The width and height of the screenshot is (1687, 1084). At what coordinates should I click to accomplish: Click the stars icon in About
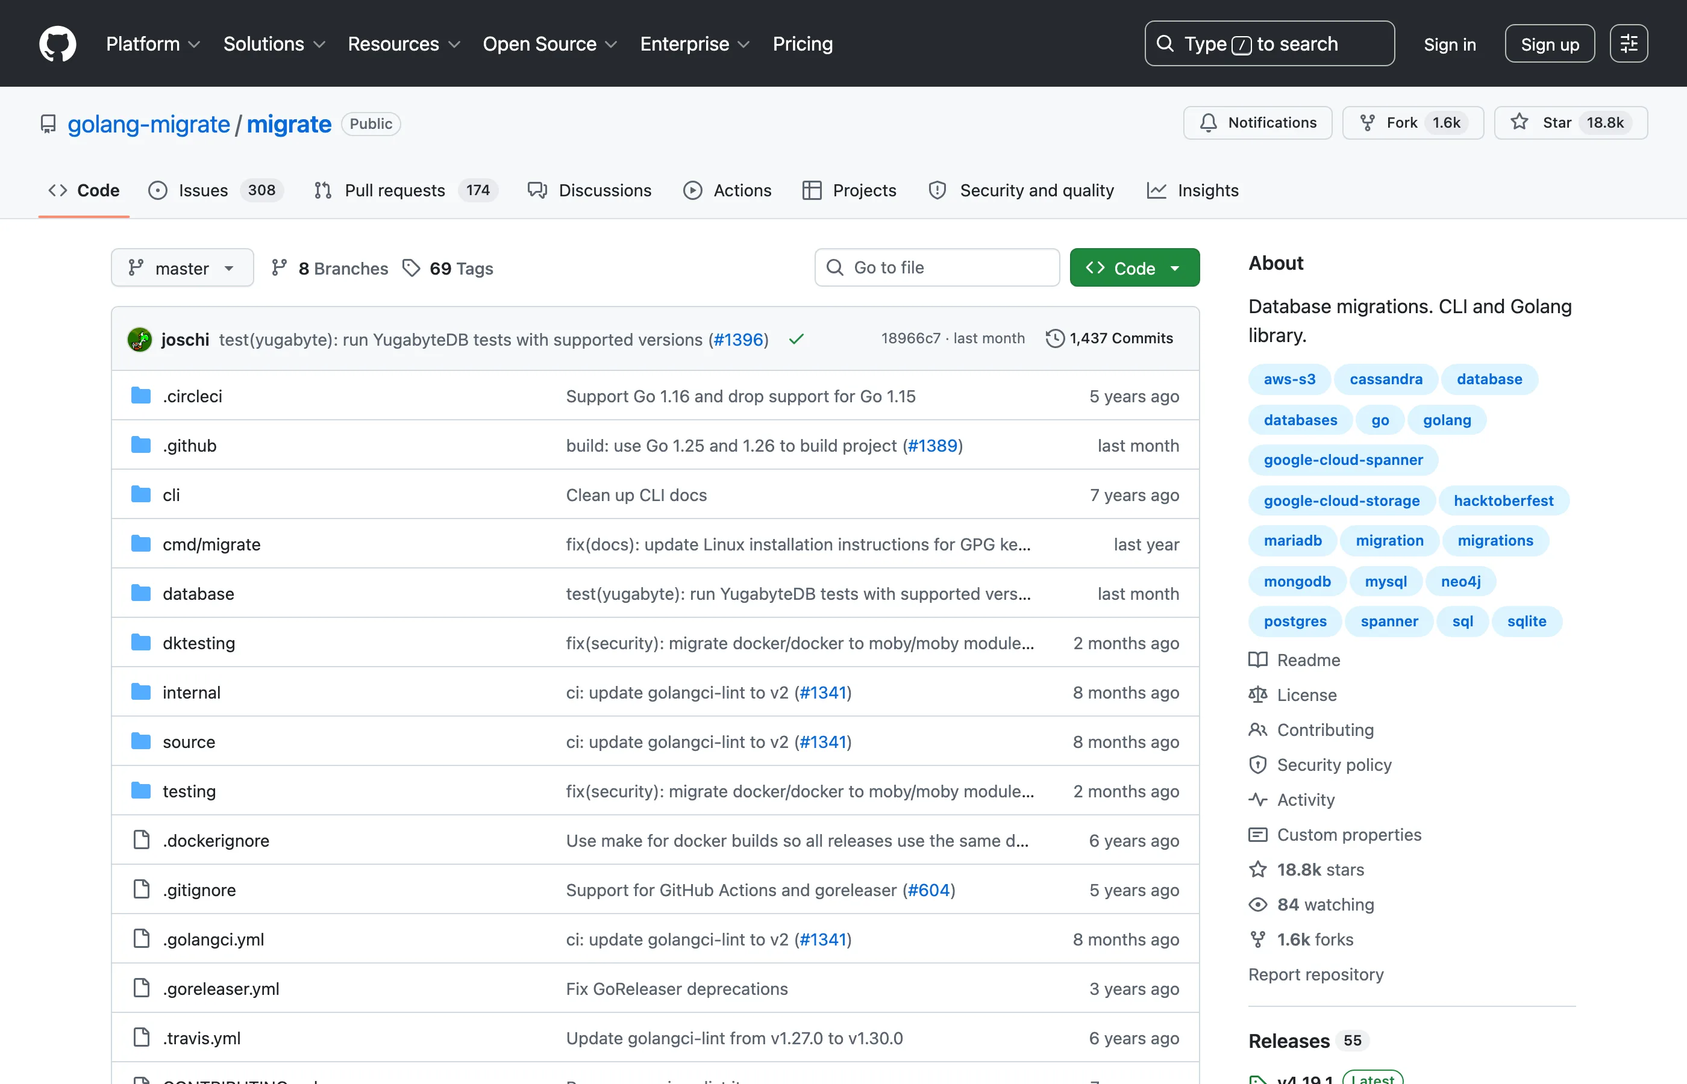[1257, 870]
